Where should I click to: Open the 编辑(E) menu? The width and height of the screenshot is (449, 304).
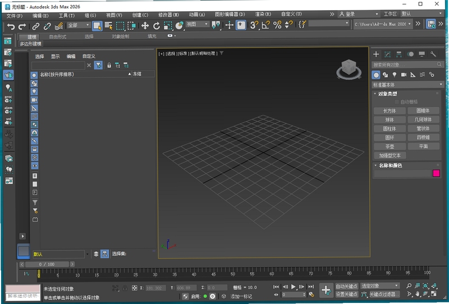tap(40, 16)
